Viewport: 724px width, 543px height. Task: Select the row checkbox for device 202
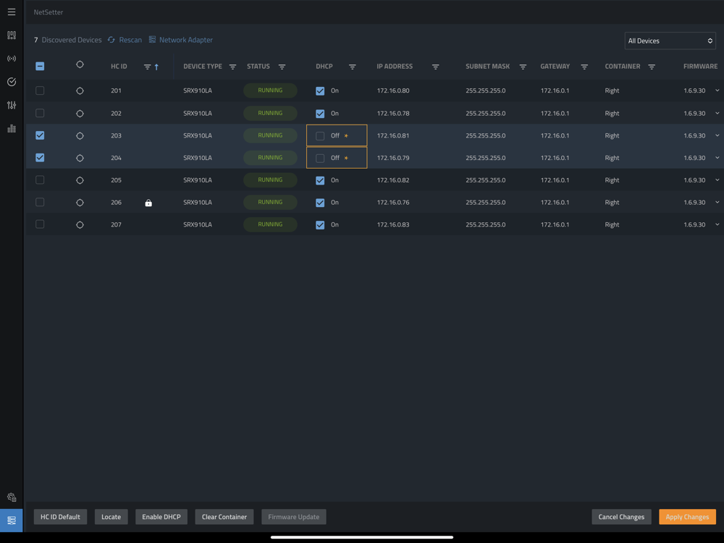tap(40, 113)
